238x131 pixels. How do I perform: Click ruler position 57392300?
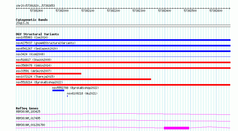pyautogui.click(x=139, y=11)
